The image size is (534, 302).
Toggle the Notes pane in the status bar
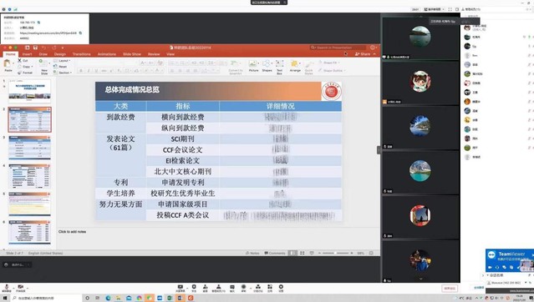(252, 253)
